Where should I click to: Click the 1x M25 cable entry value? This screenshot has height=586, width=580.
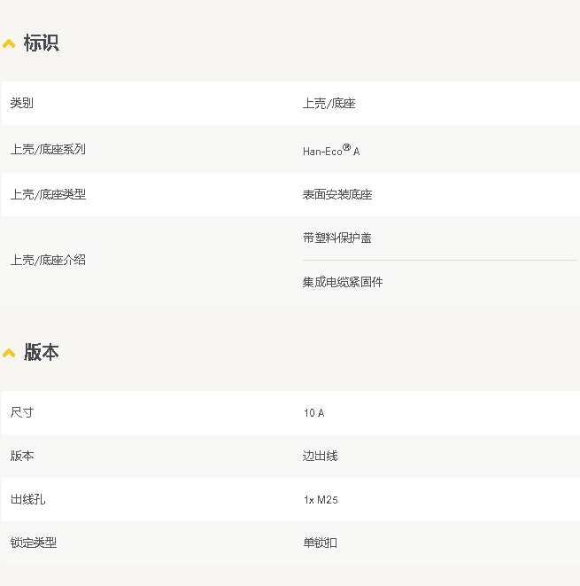pyautogui.click(x=321, y=500)
